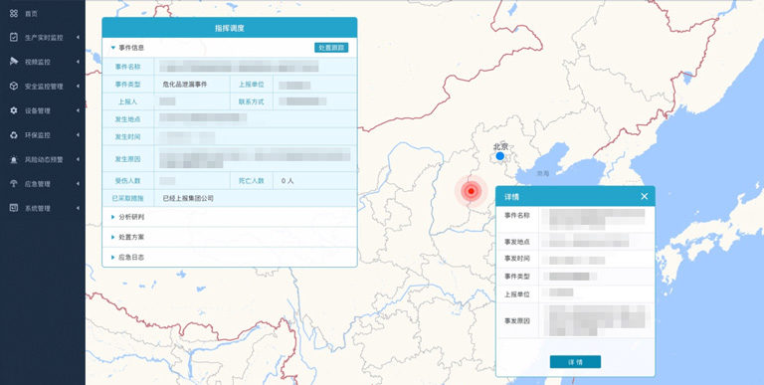Click the 上报人 label

tap(127, 101)
